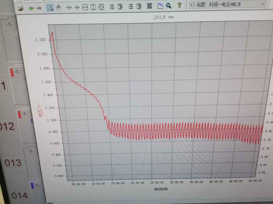Click the open file folder icon
Image resolution: width=273 pixels, height=204 pixels.
click(21, 8)
